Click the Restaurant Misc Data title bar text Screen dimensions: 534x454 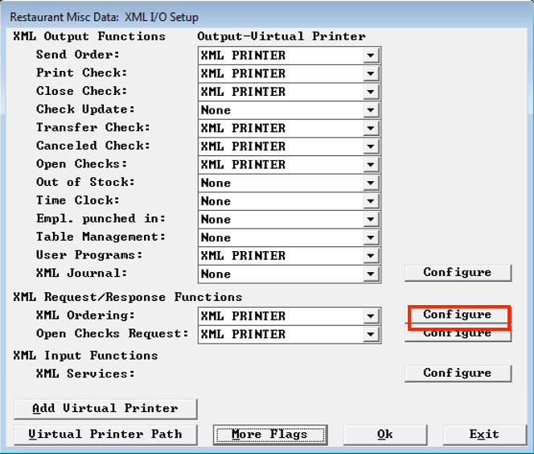tap(105, 17)
